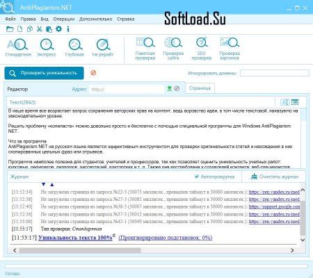Select the Глубокая check mode
The height and width of the screenshot is (278, 313).
point(74,48)
